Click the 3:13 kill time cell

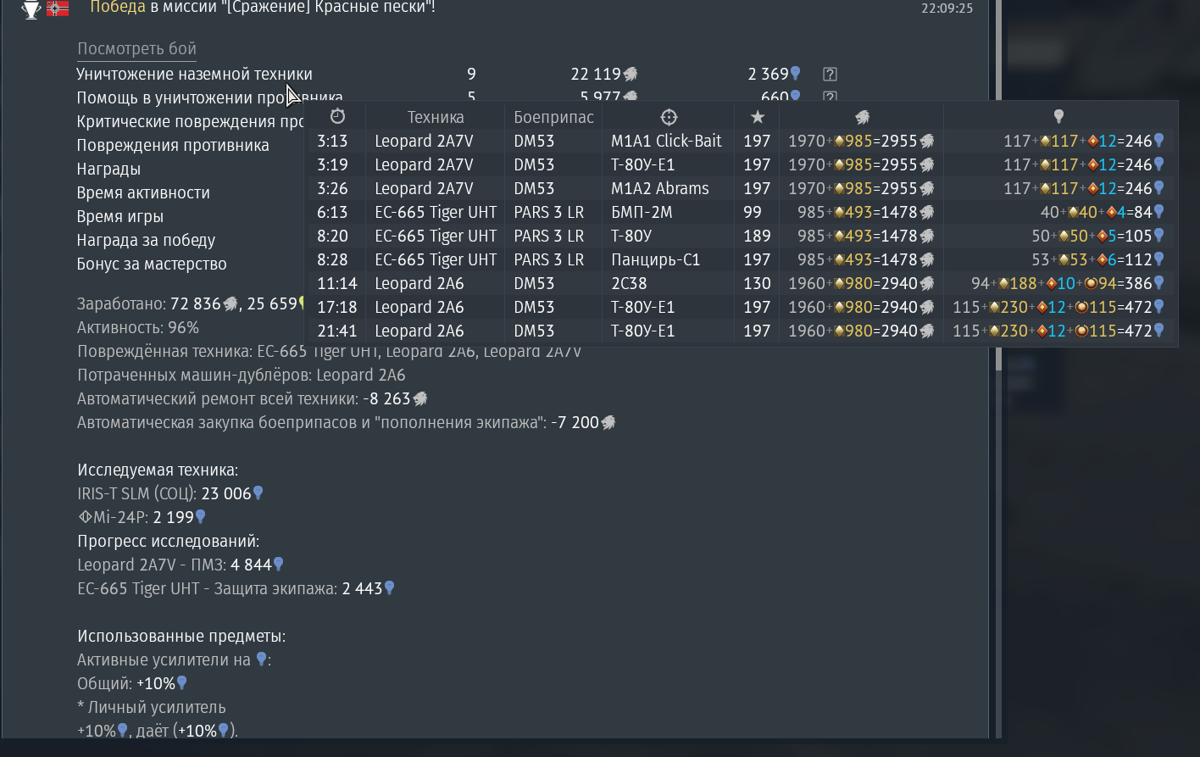[x=332, y=141]
